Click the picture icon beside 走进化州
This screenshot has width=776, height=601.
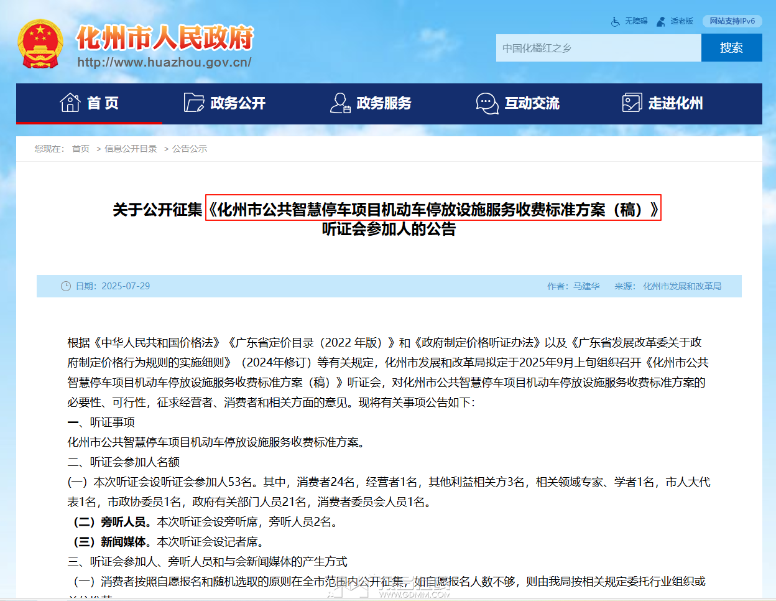click(x=632, y=103)
